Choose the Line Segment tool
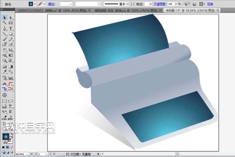Screen dimensions: 235x157 [4, 34]
